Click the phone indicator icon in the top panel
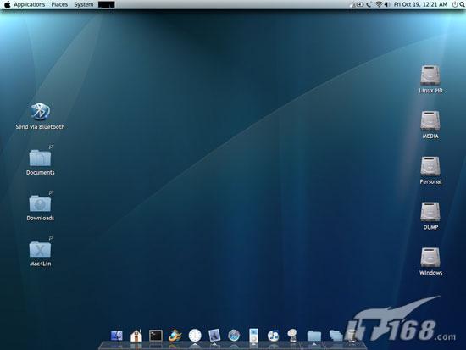466x350 pixels. 369,4
